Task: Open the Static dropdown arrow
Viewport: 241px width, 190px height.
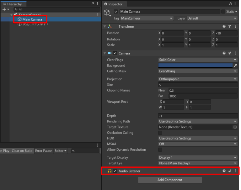Action: coord(236,12)
